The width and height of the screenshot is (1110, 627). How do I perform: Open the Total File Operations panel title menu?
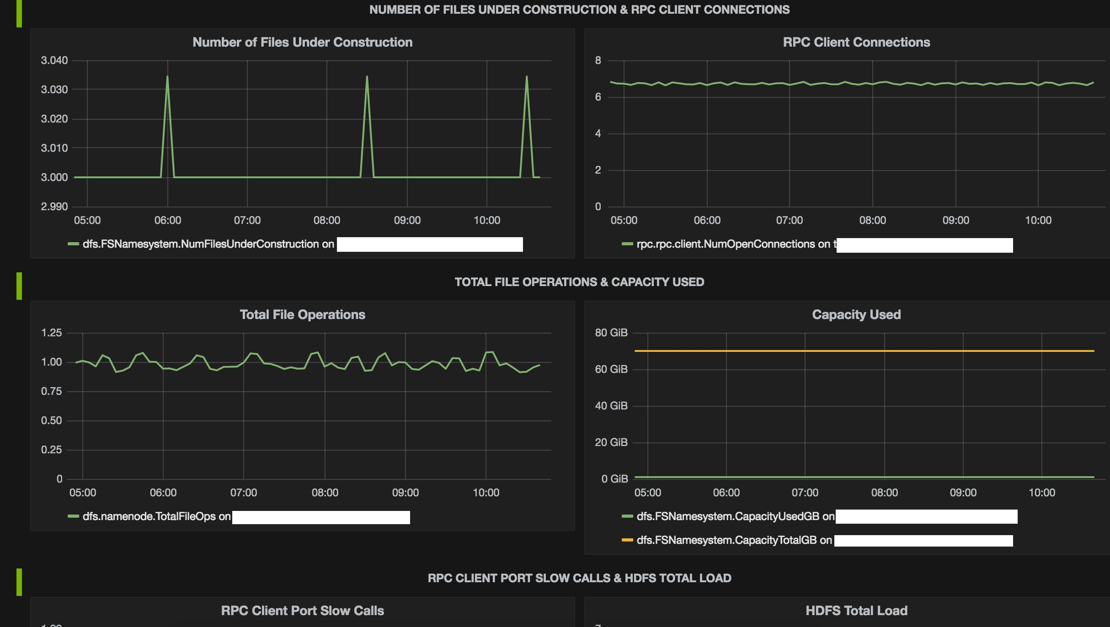click(x=302, y=314)
